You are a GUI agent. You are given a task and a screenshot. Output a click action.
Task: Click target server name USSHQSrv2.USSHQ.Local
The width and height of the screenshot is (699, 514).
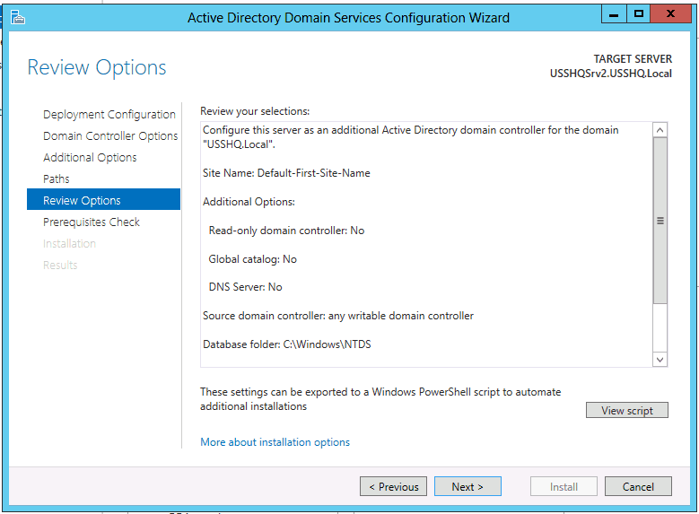click(x=611, y=74)
